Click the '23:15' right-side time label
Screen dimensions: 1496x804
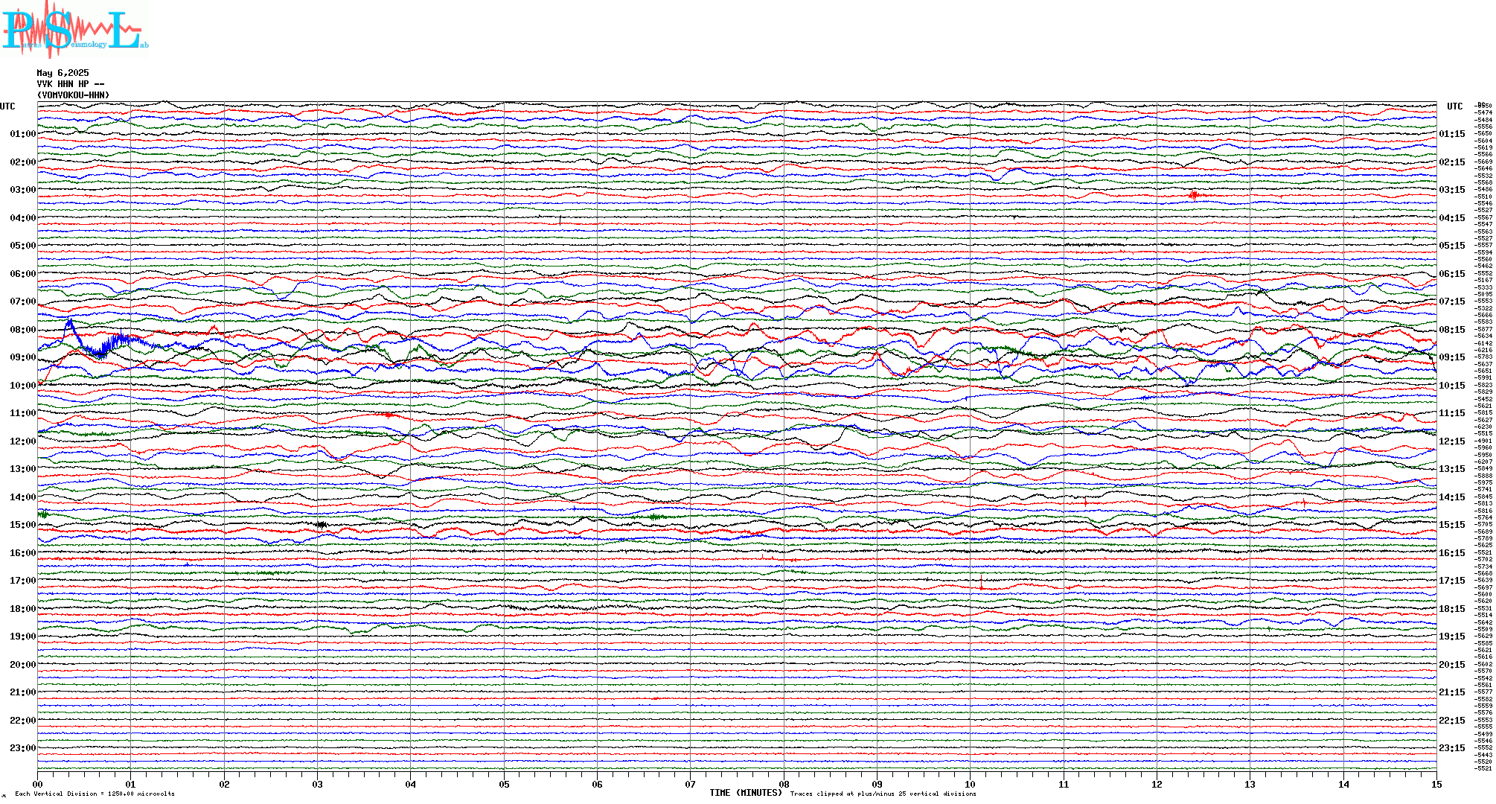point(1452,748)
